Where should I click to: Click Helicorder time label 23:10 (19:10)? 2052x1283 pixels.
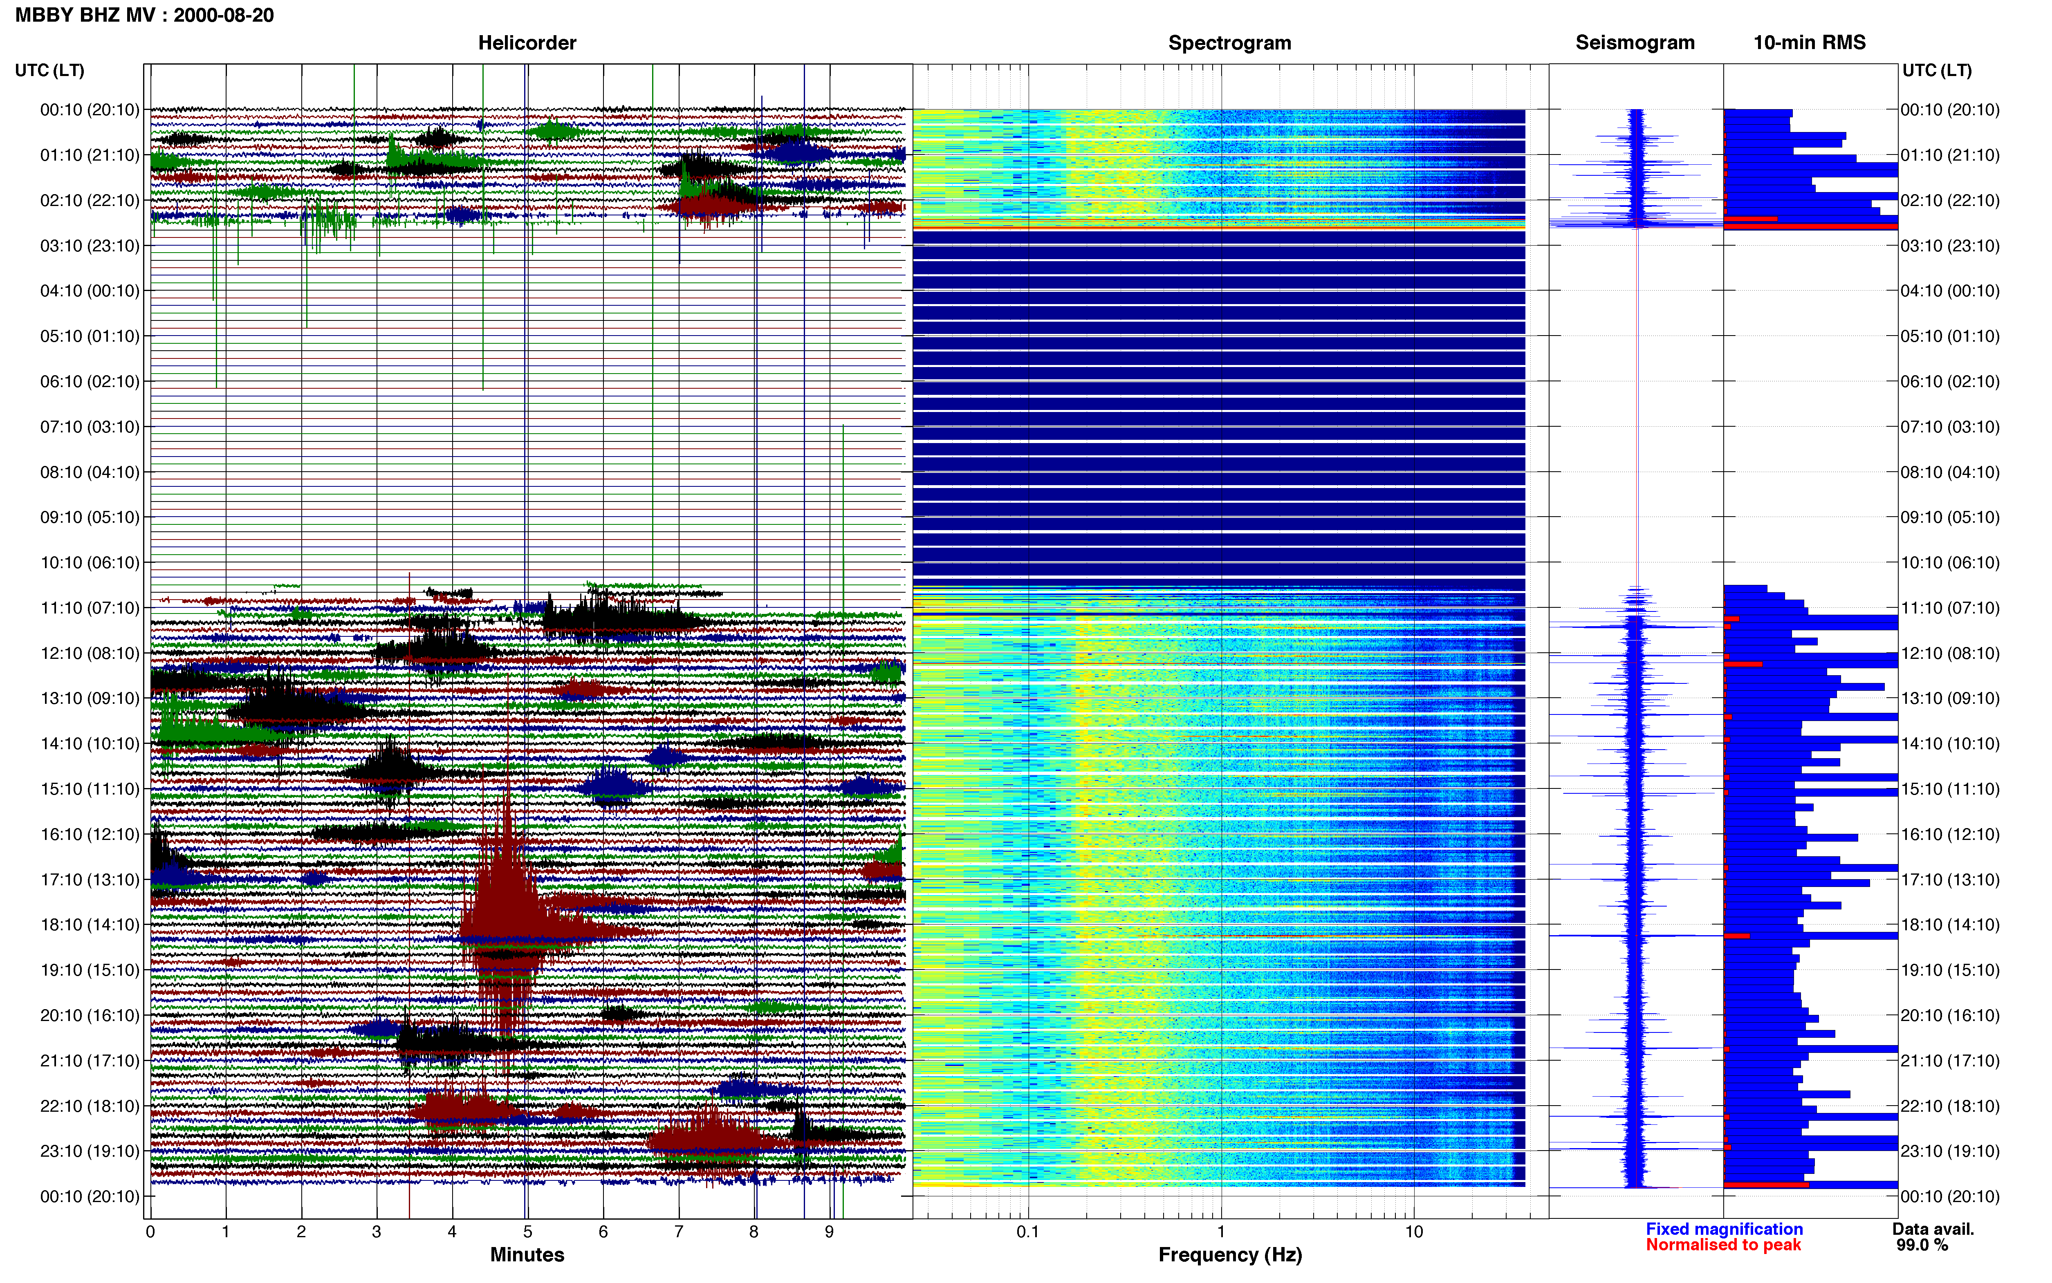point(90,1151)
